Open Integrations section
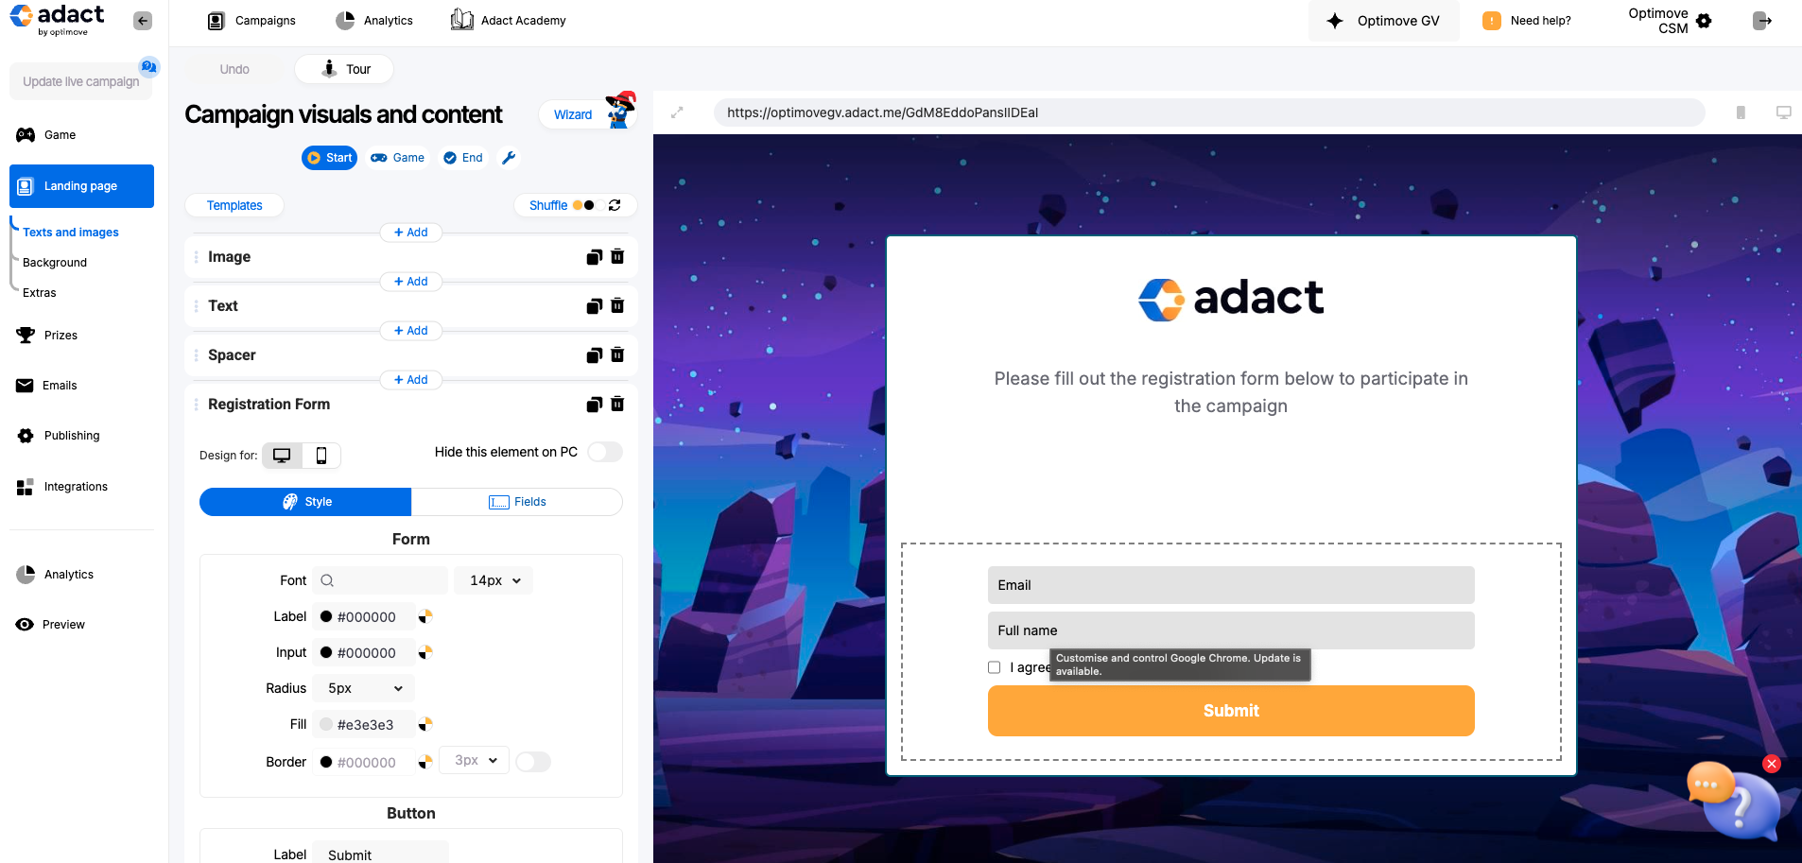Screen dimensions: 1802x863 (62, 487)
